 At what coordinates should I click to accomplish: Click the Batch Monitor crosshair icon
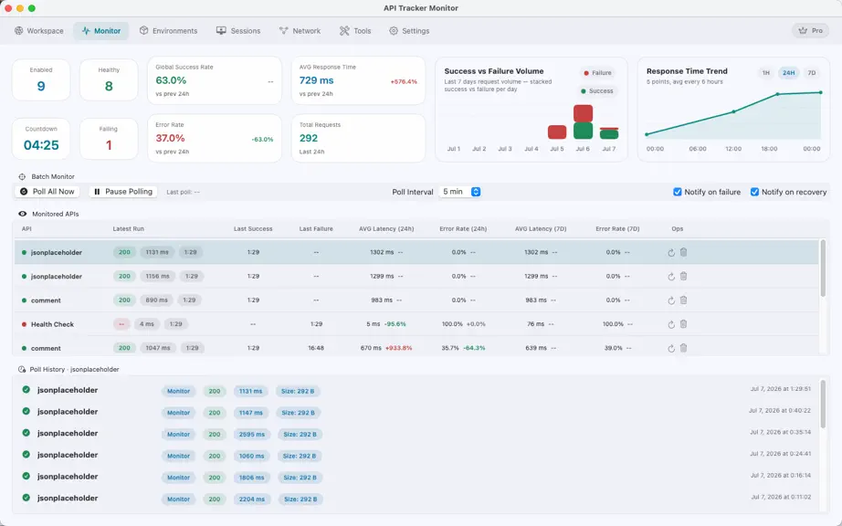click(22, 176)
